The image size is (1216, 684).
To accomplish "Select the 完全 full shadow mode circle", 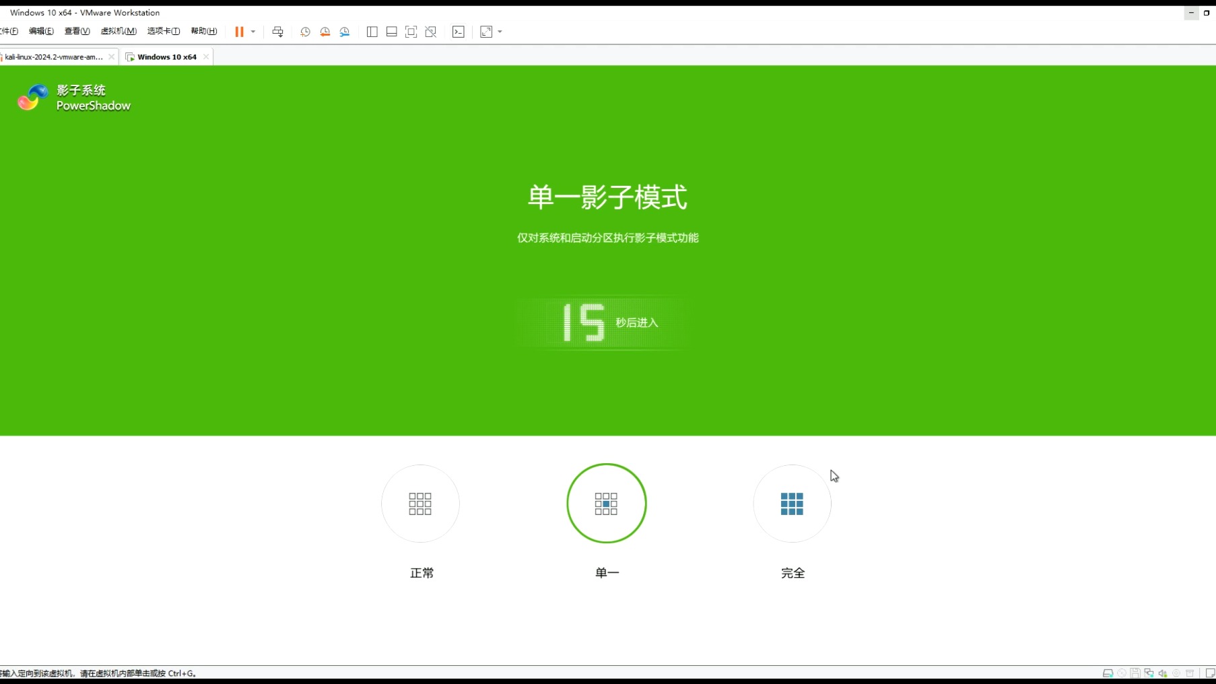I will (792, 504).
